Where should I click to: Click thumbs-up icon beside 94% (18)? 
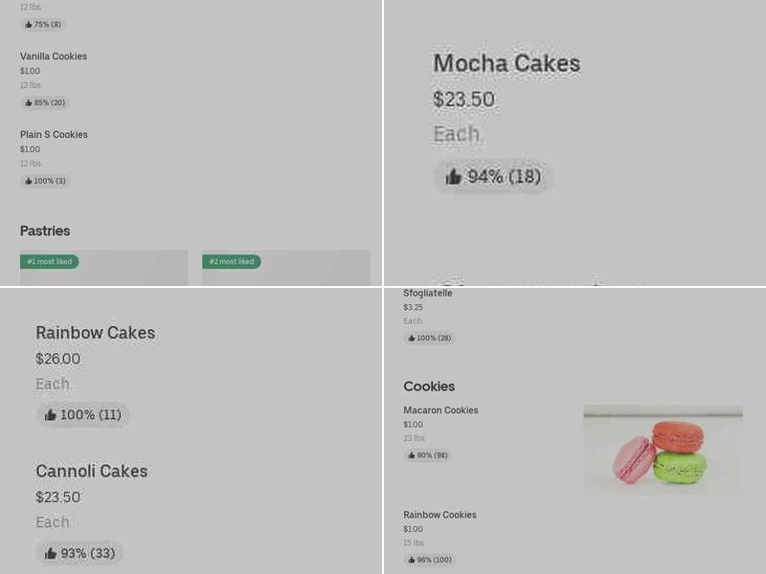point(454,177)
